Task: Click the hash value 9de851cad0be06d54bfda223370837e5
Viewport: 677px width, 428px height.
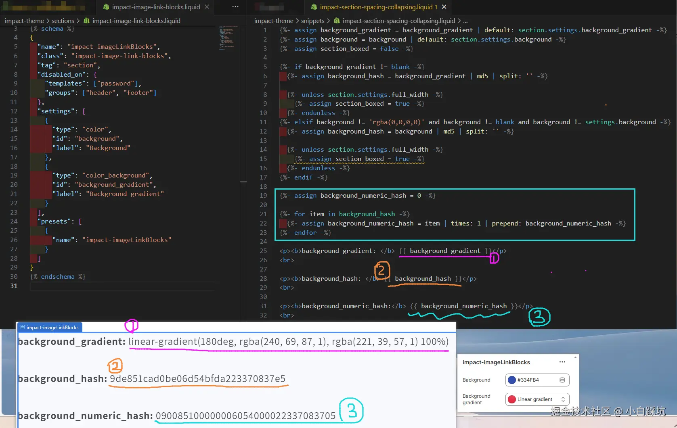Action: point(198,379)
